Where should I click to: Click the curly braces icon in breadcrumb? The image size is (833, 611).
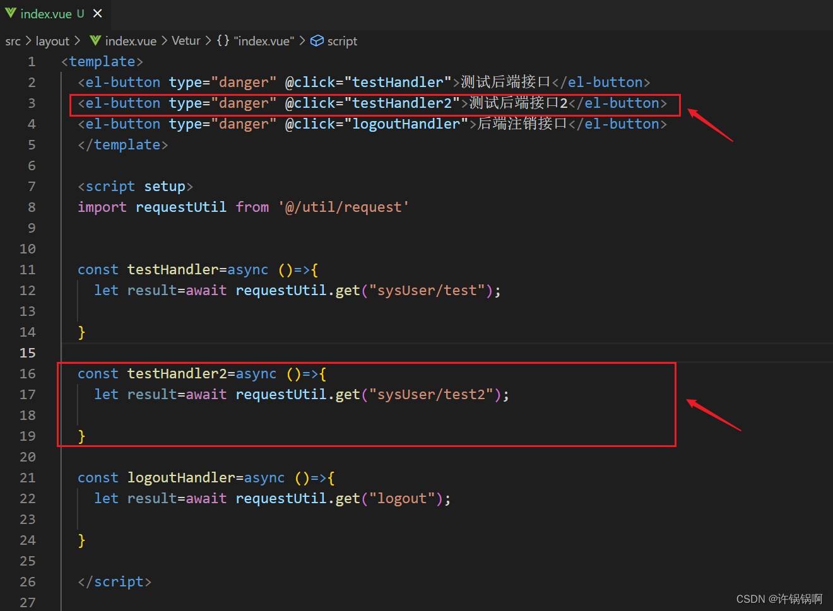click(x=223, y=41)
